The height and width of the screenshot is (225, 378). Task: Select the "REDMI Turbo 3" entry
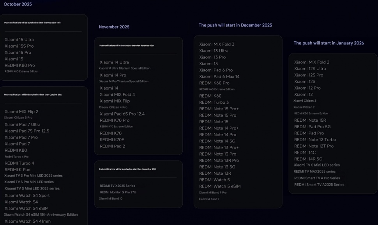(214, 103)
